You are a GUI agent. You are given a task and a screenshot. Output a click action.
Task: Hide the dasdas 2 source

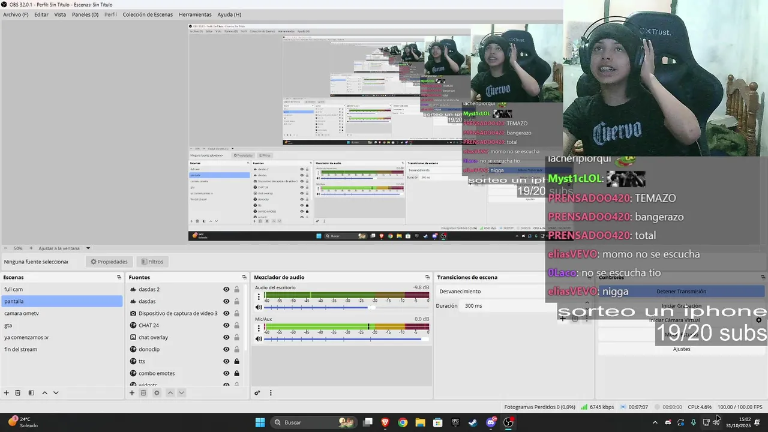pyautogui.click(x=226, y=289)
